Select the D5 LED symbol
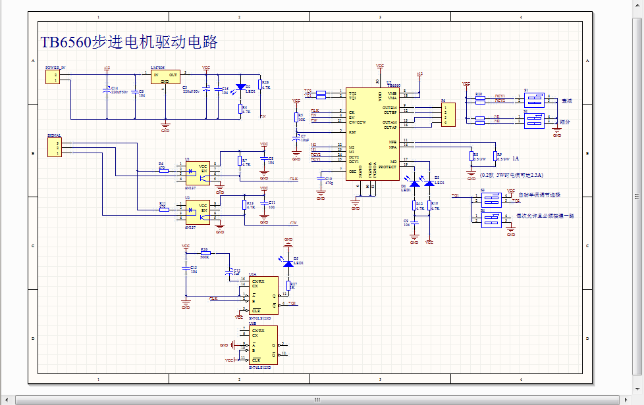Viewport: 644px width, 405px height. coord(288,264)
